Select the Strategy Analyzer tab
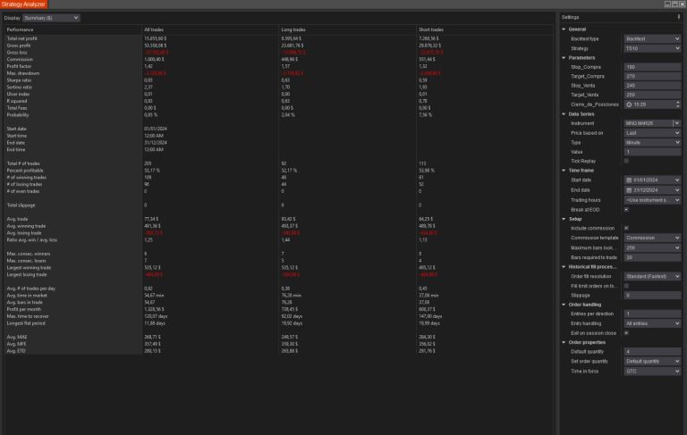Screen dimensions: 687x435 click(x=24, y=4)
